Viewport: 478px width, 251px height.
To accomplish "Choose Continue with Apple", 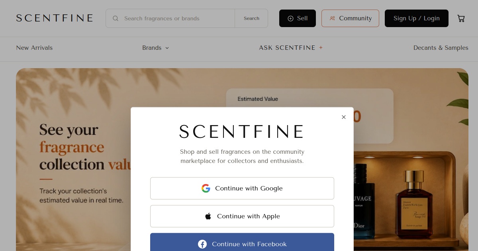I will (x=242, y=216).
